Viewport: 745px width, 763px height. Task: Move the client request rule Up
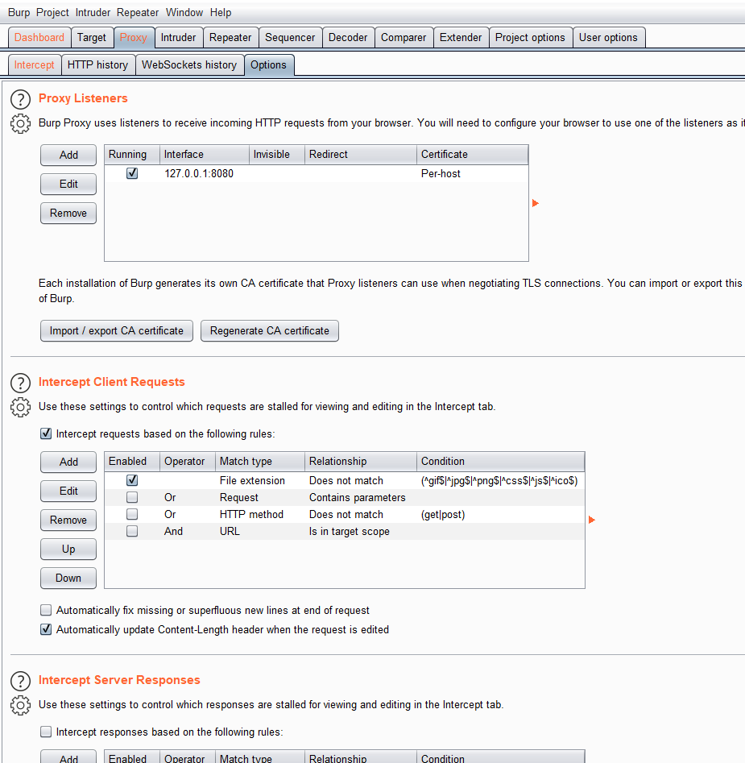tap(68, 549)
